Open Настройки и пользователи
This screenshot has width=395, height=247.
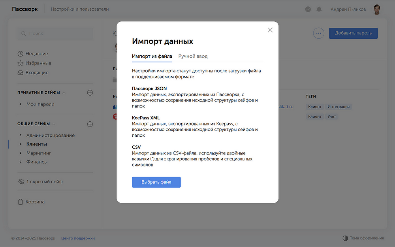tap(80, 9)
